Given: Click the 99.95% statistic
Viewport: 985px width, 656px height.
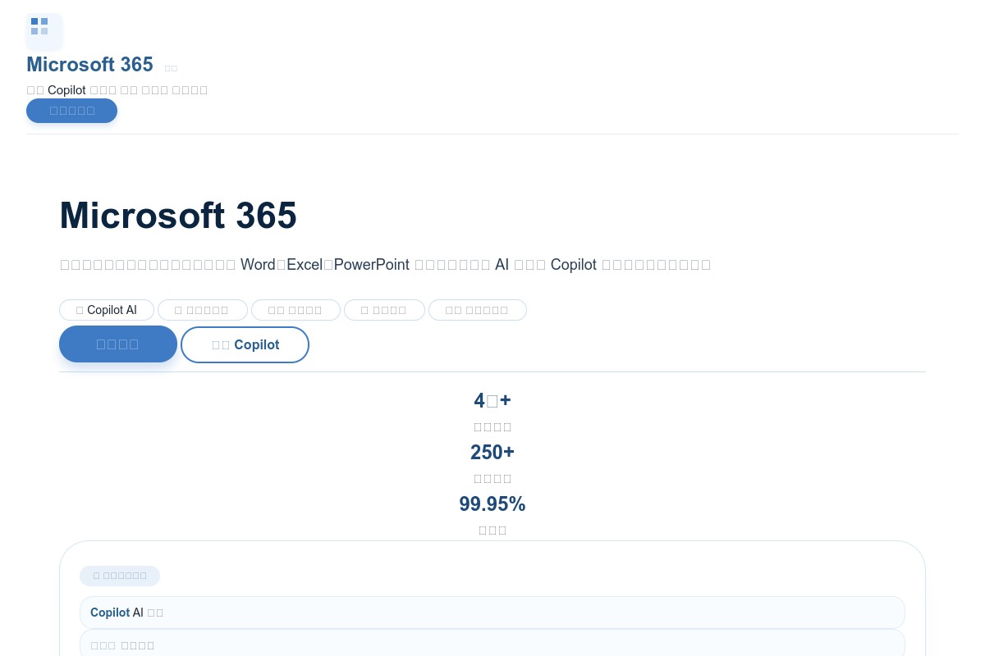Looking at the screenshot, I should click(492, 504).
